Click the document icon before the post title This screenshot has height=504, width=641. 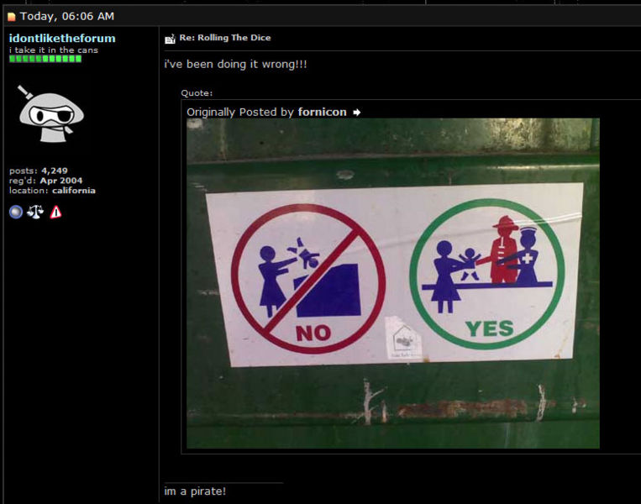pos(170,39)
